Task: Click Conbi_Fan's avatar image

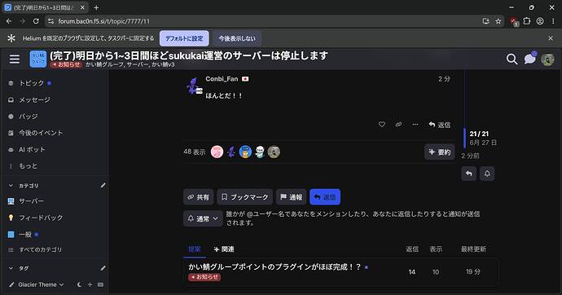Action: point(194,86)
